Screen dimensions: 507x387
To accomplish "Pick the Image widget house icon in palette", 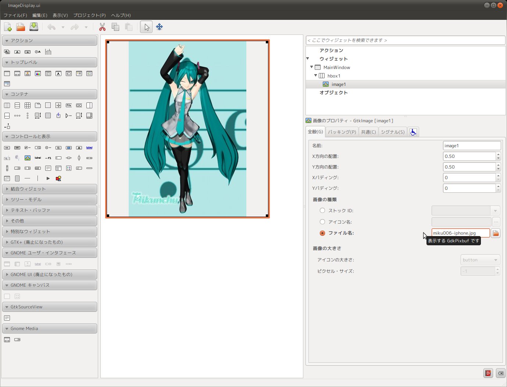I will [28, 158].
